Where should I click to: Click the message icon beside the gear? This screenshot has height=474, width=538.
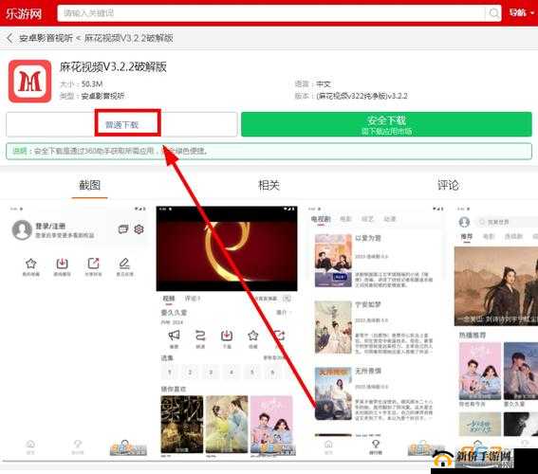(x=122, y=229)
